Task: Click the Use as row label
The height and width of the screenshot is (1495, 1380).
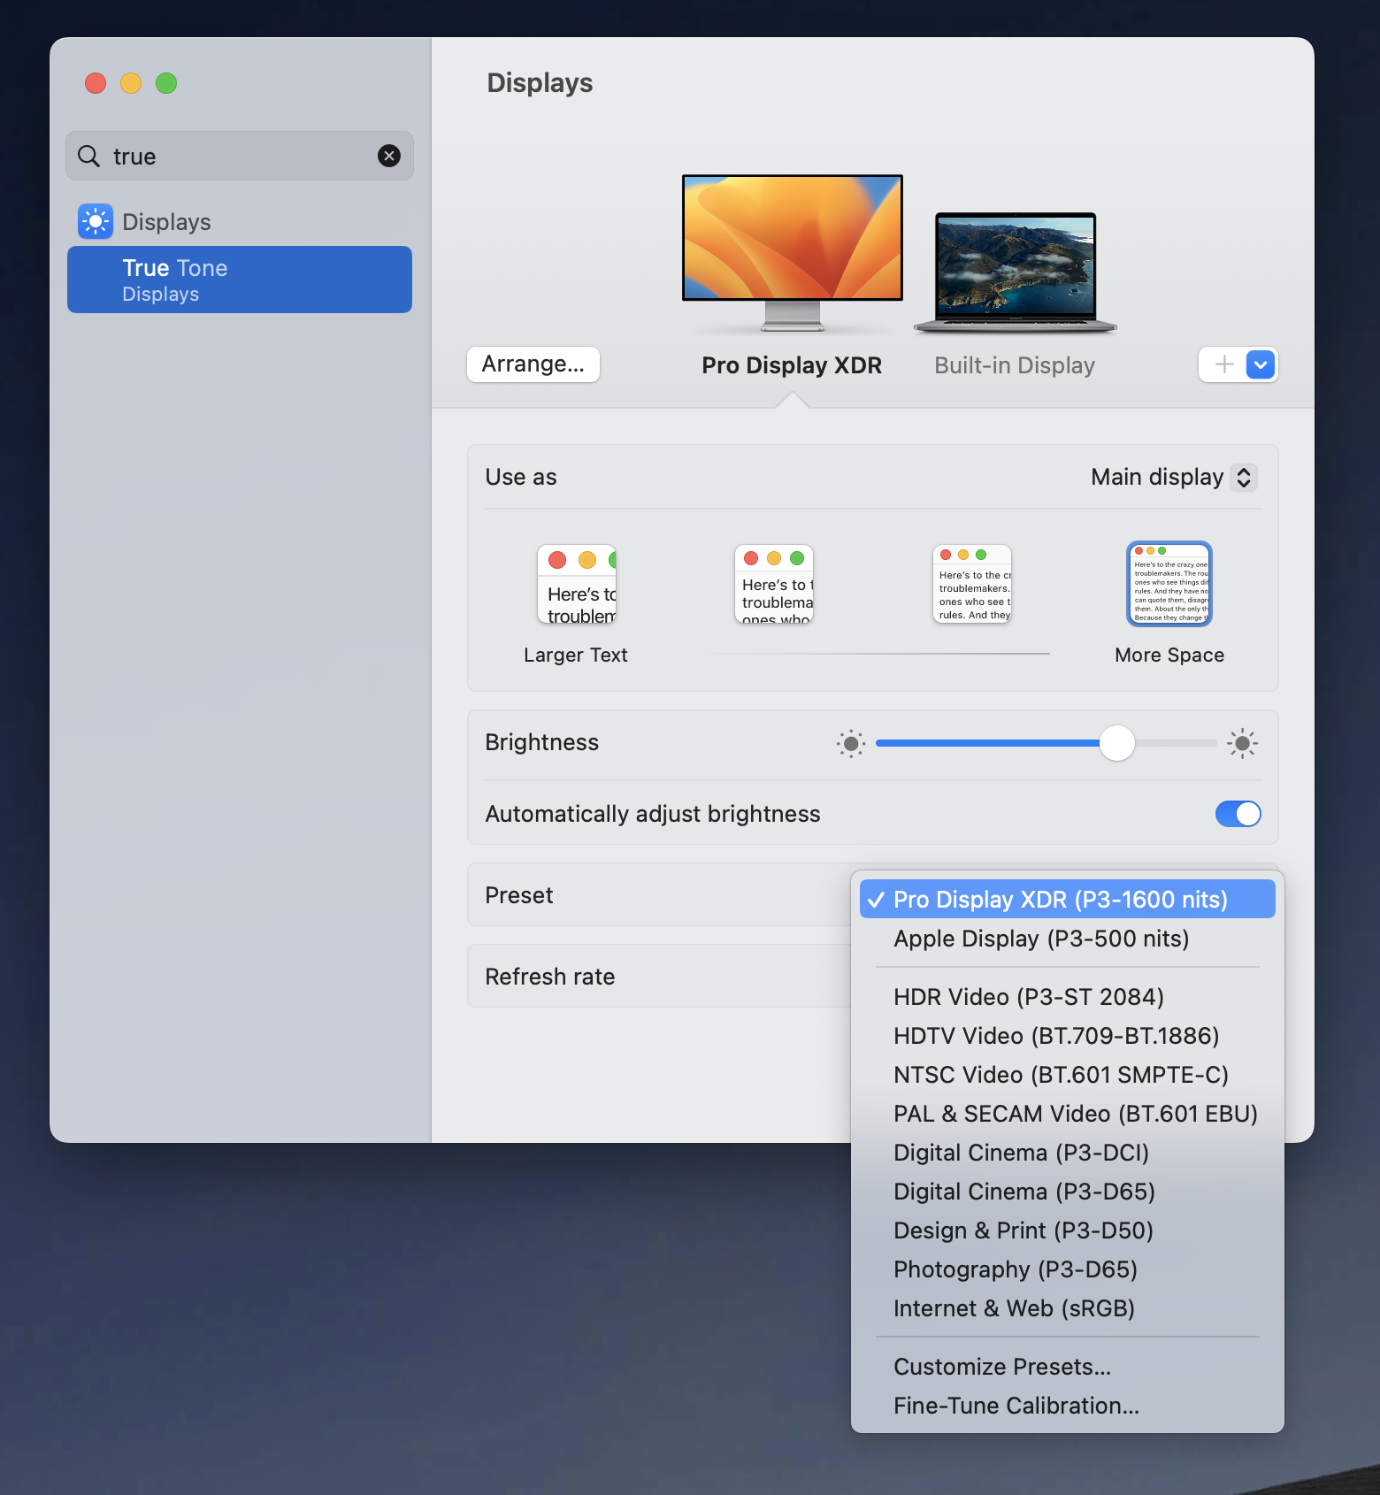Action: click(x=521, y=477)
